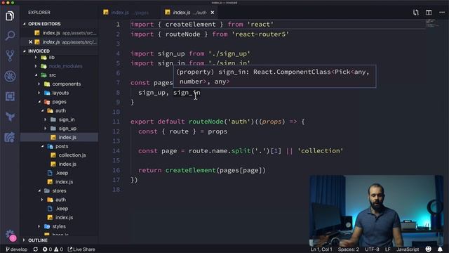
Task: Click the bird-shaped activity bar icon
Action: tap(10, 117)
